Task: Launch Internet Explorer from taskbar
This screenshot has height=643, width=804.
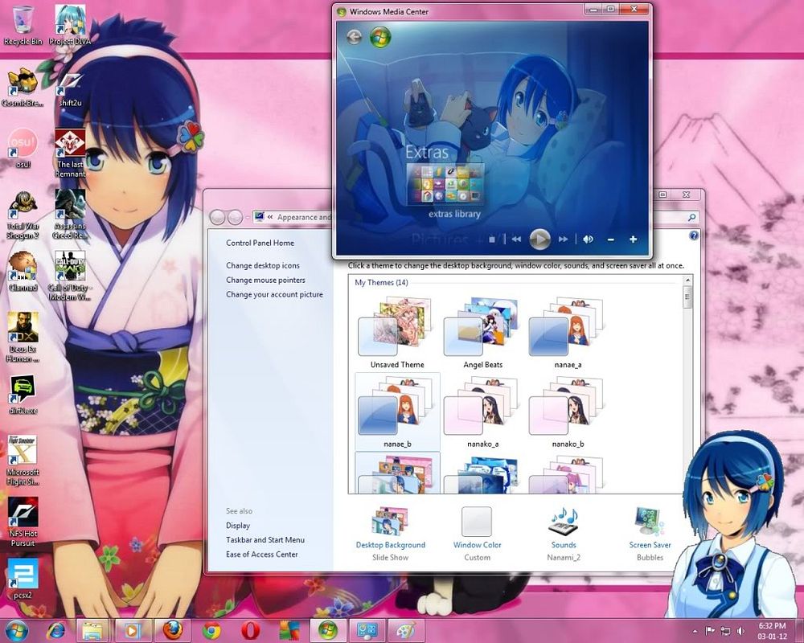Action: pos(55,630)
